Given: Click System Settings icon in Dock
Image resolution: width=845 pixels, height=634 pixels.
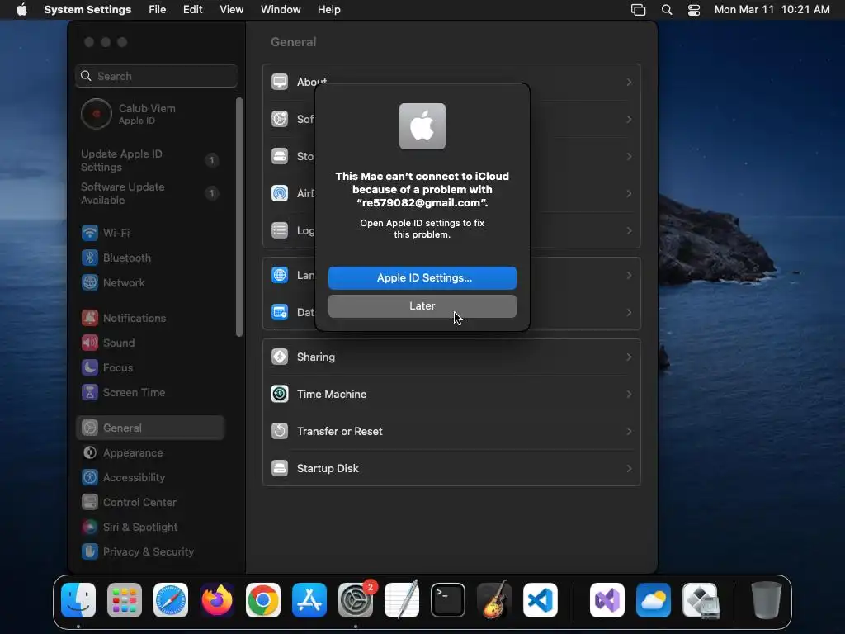Looking at the screenshot, I should (x=356, y=600).
